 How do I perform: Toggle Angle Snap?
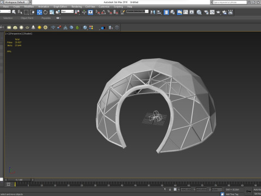[104, 12]
